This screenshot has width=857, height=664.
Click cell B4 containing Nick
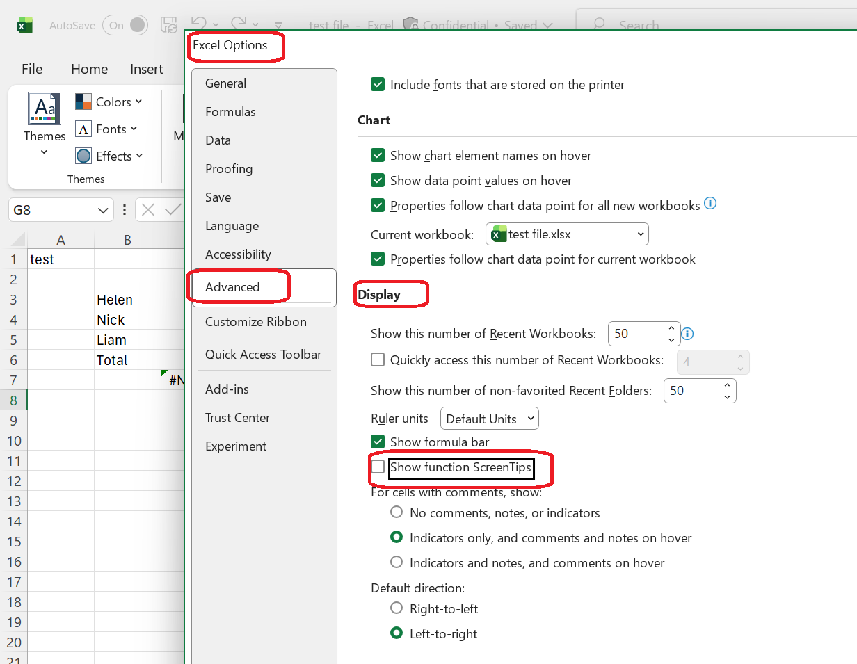click(128, 320)
